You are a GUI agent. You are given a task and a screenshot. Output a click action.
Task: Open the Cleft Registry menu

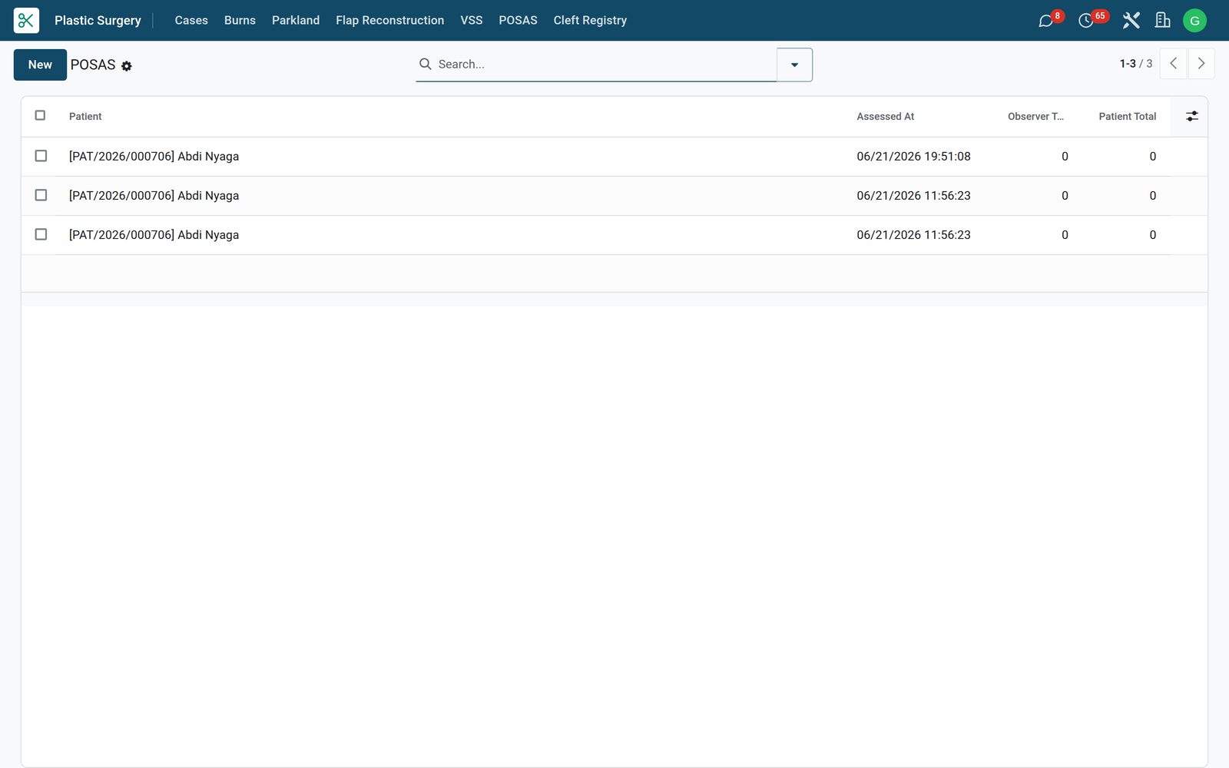pos(590,21)
